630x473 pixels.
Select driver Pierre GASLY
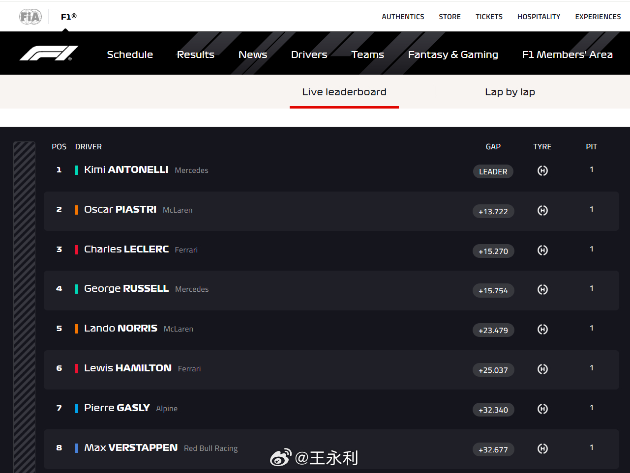[117, 408]
